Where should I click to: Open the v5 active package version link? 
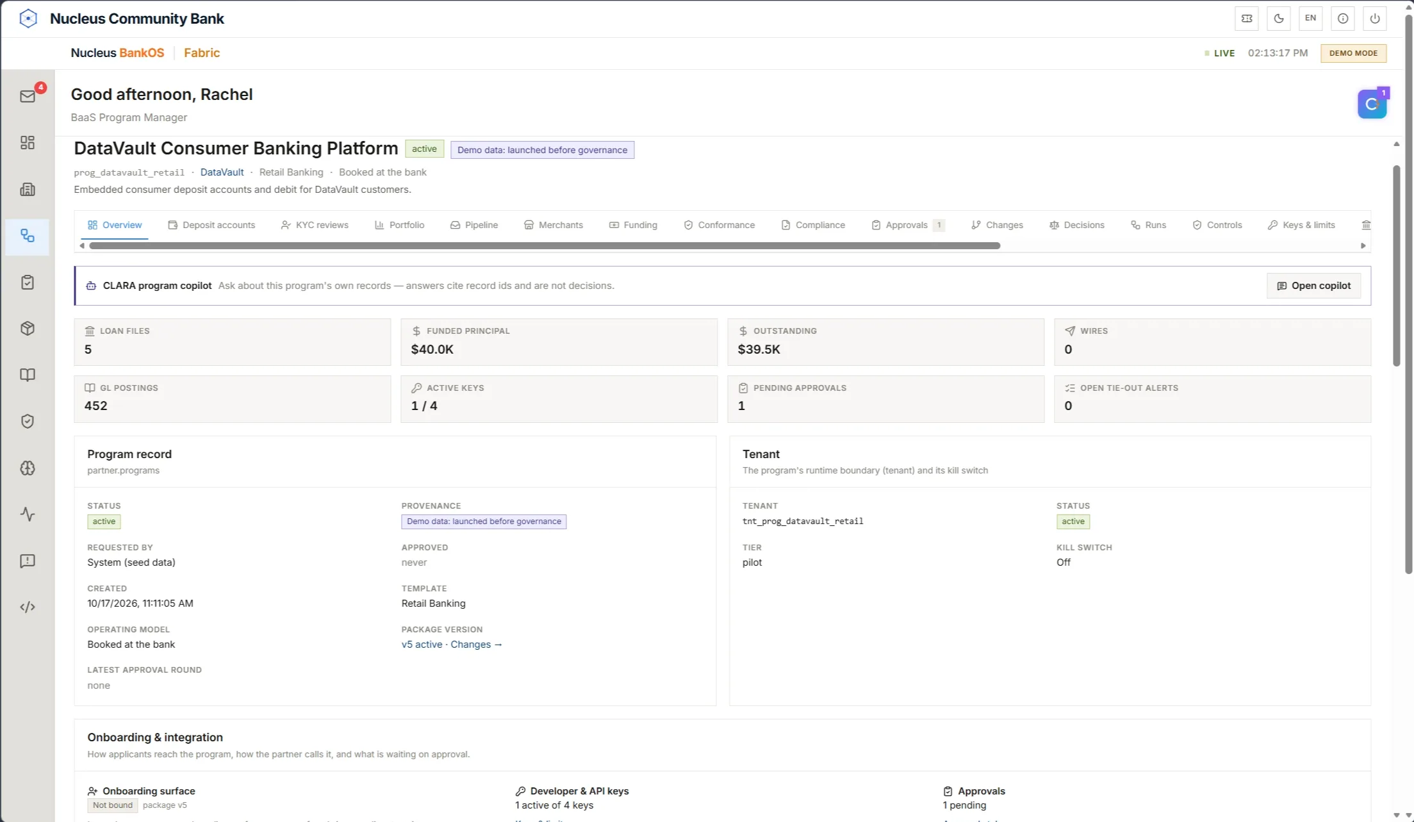tap(422, 645)
